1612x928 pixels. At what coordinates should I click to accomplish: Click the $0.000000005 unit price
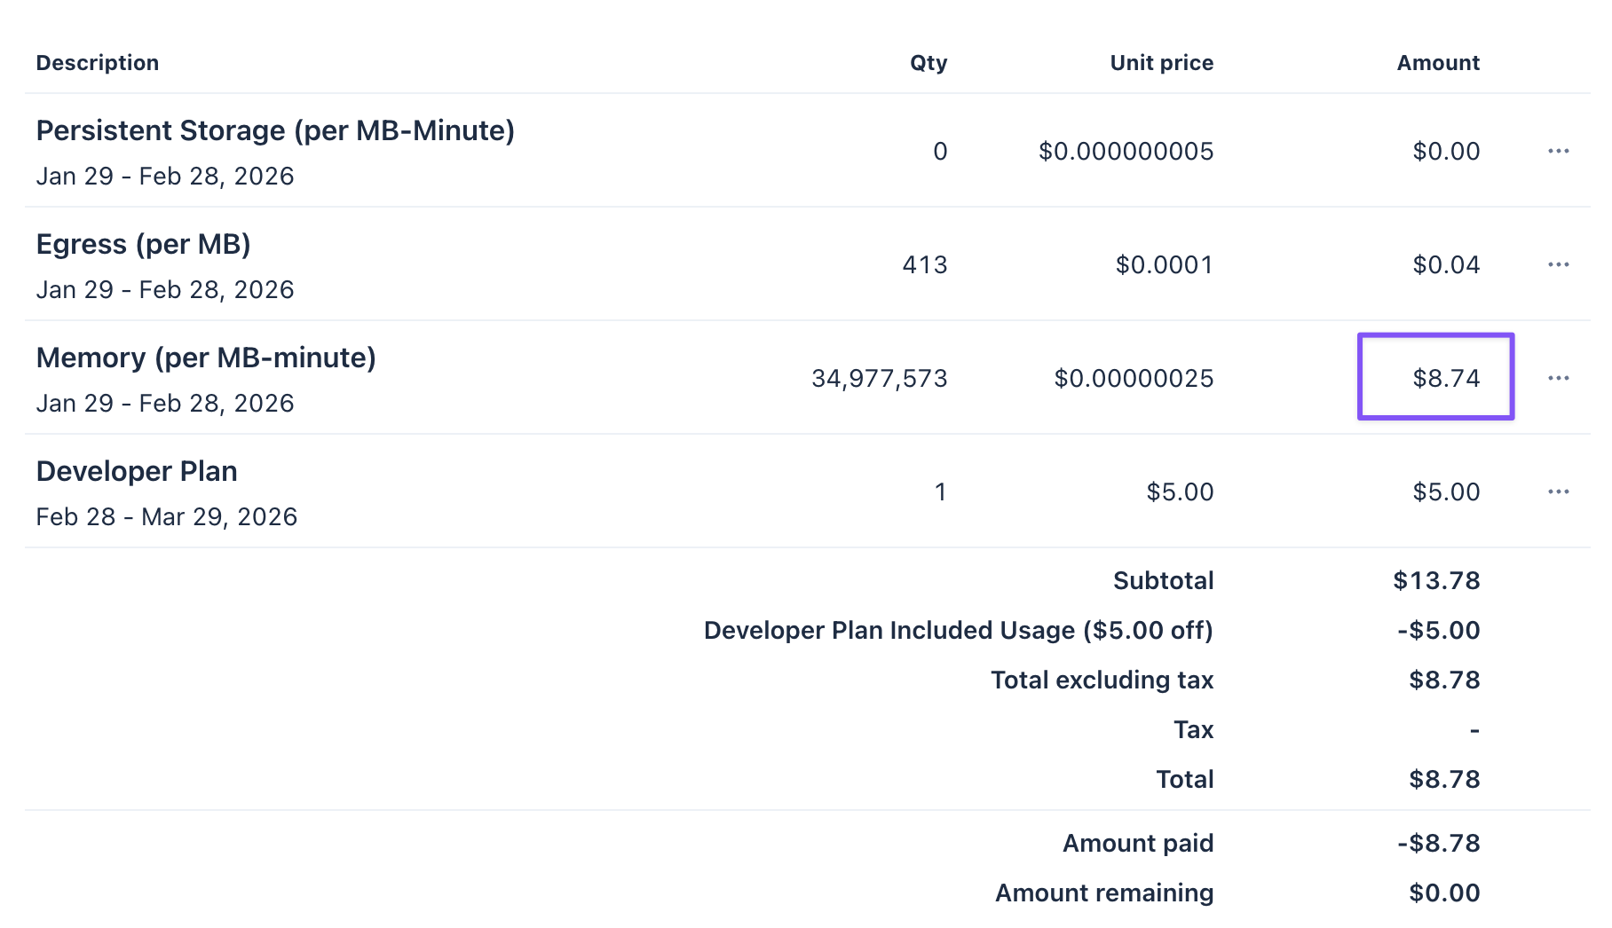1126,152
